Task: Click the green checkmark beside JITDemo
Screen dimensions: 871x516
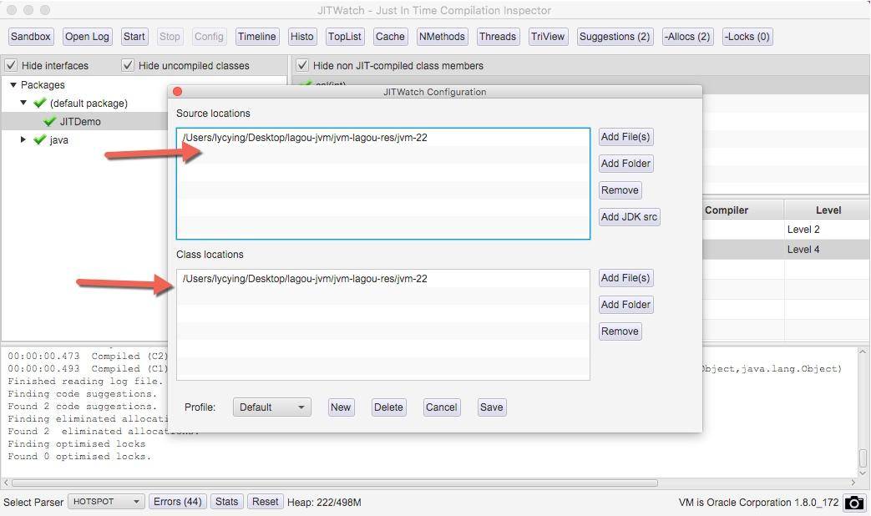Action: 50,122
